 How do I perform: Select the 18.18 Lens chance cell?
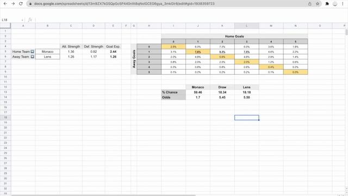coord(246,92)
